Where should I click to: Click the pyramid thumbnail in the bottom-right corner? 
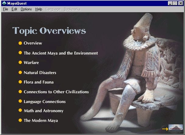[x=176, y=128]
